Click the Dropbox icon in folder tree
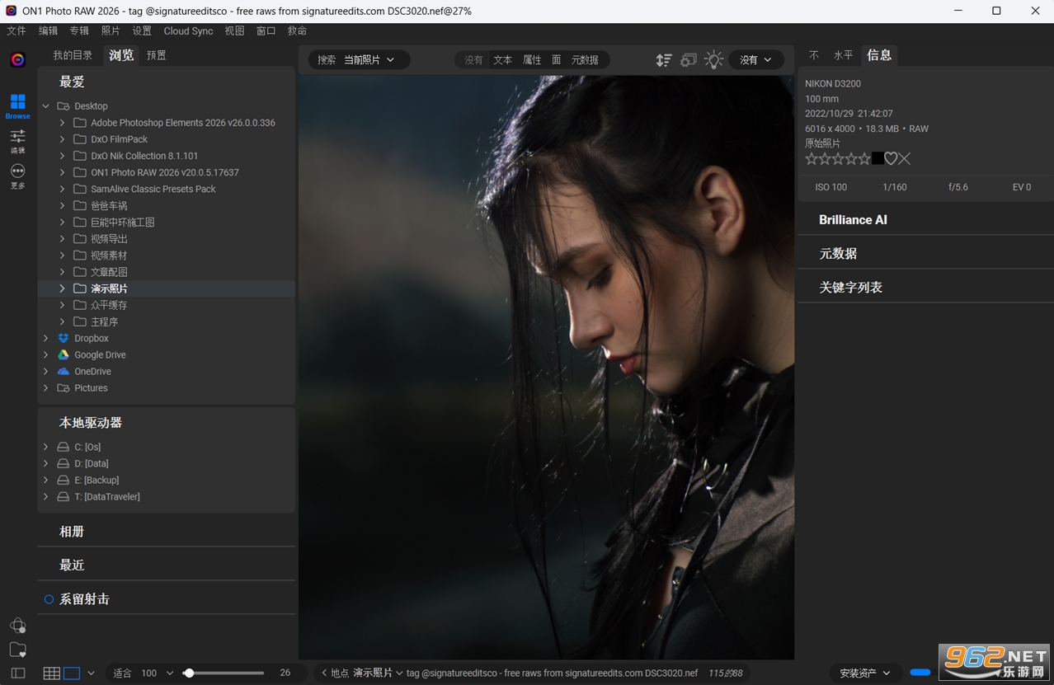 point(63,338)
